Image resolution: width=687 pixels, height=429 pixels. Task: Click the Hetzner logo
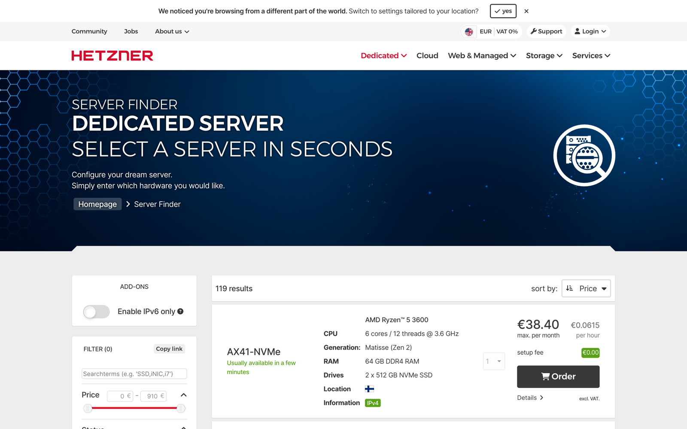tap(112, 55)
